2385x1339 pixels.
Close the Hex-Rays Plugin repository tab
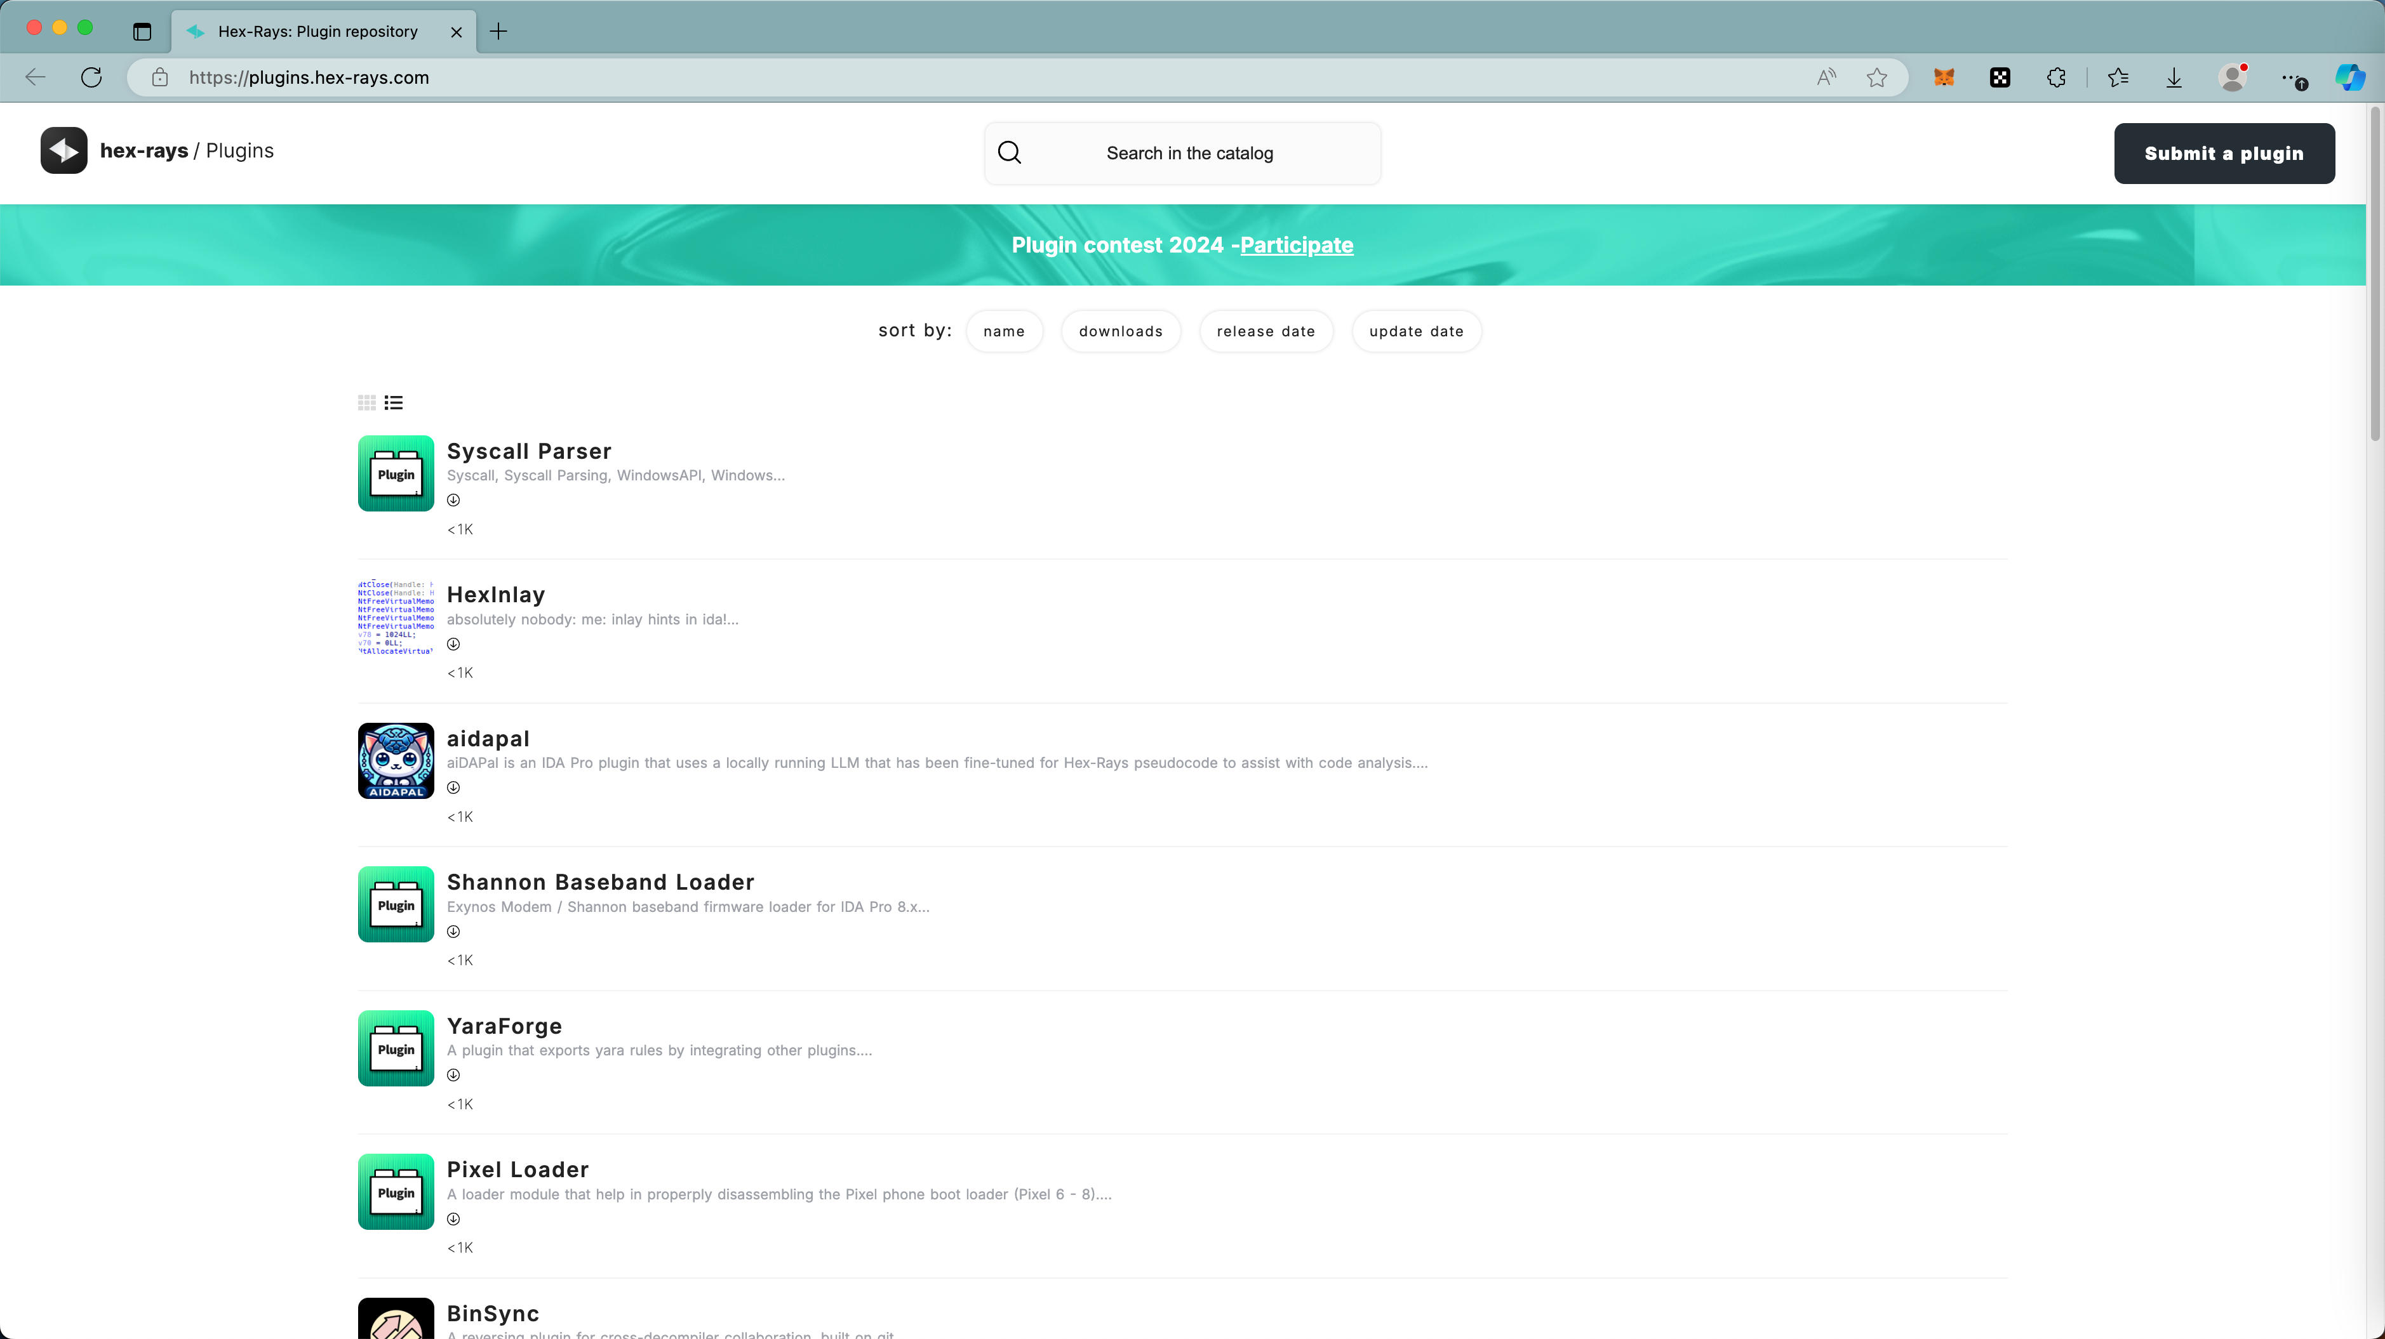[x=457, y=32]
